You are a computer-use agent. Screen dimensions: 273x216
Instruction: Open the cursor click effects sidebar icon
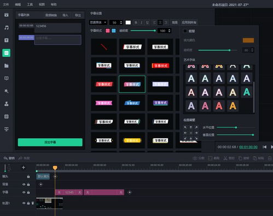pos(7,91)
